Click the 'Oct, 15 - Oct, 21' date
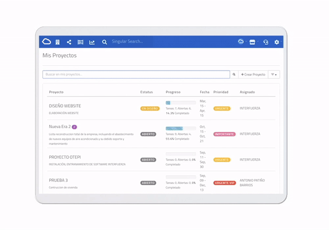Viewport: 329px width, 230px height. [x=203, y=134]
